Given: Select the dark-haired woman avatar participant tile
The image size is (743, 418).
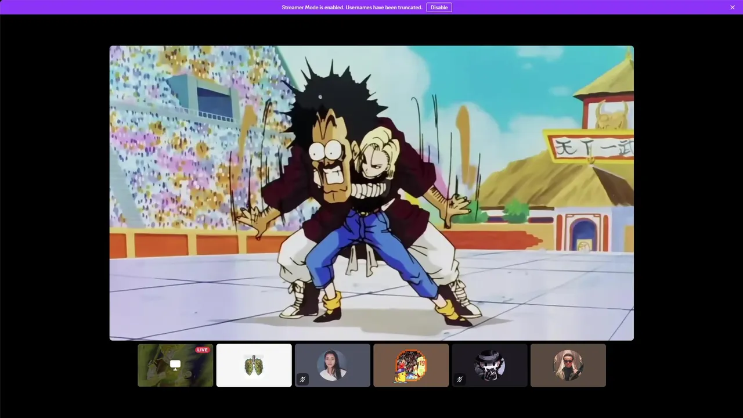Looking at the screenshot, I should 333,365.
